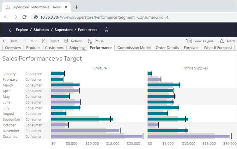Click the browser back arrow
The image size is (237, 149).
click(x=6, y=17)
